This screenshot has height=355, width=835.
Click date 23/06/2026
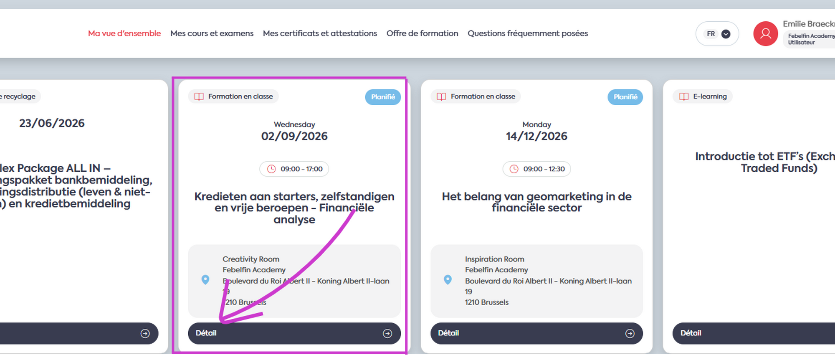(52, 123)
